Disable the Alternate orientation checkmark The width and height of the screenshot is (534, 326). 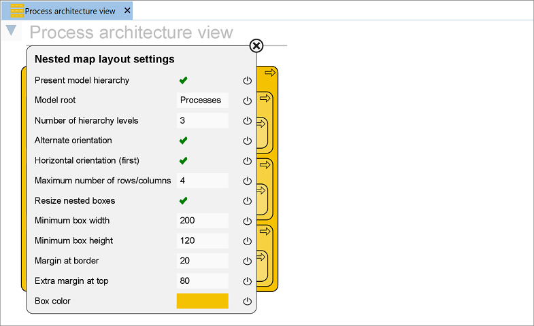[183, 141]
